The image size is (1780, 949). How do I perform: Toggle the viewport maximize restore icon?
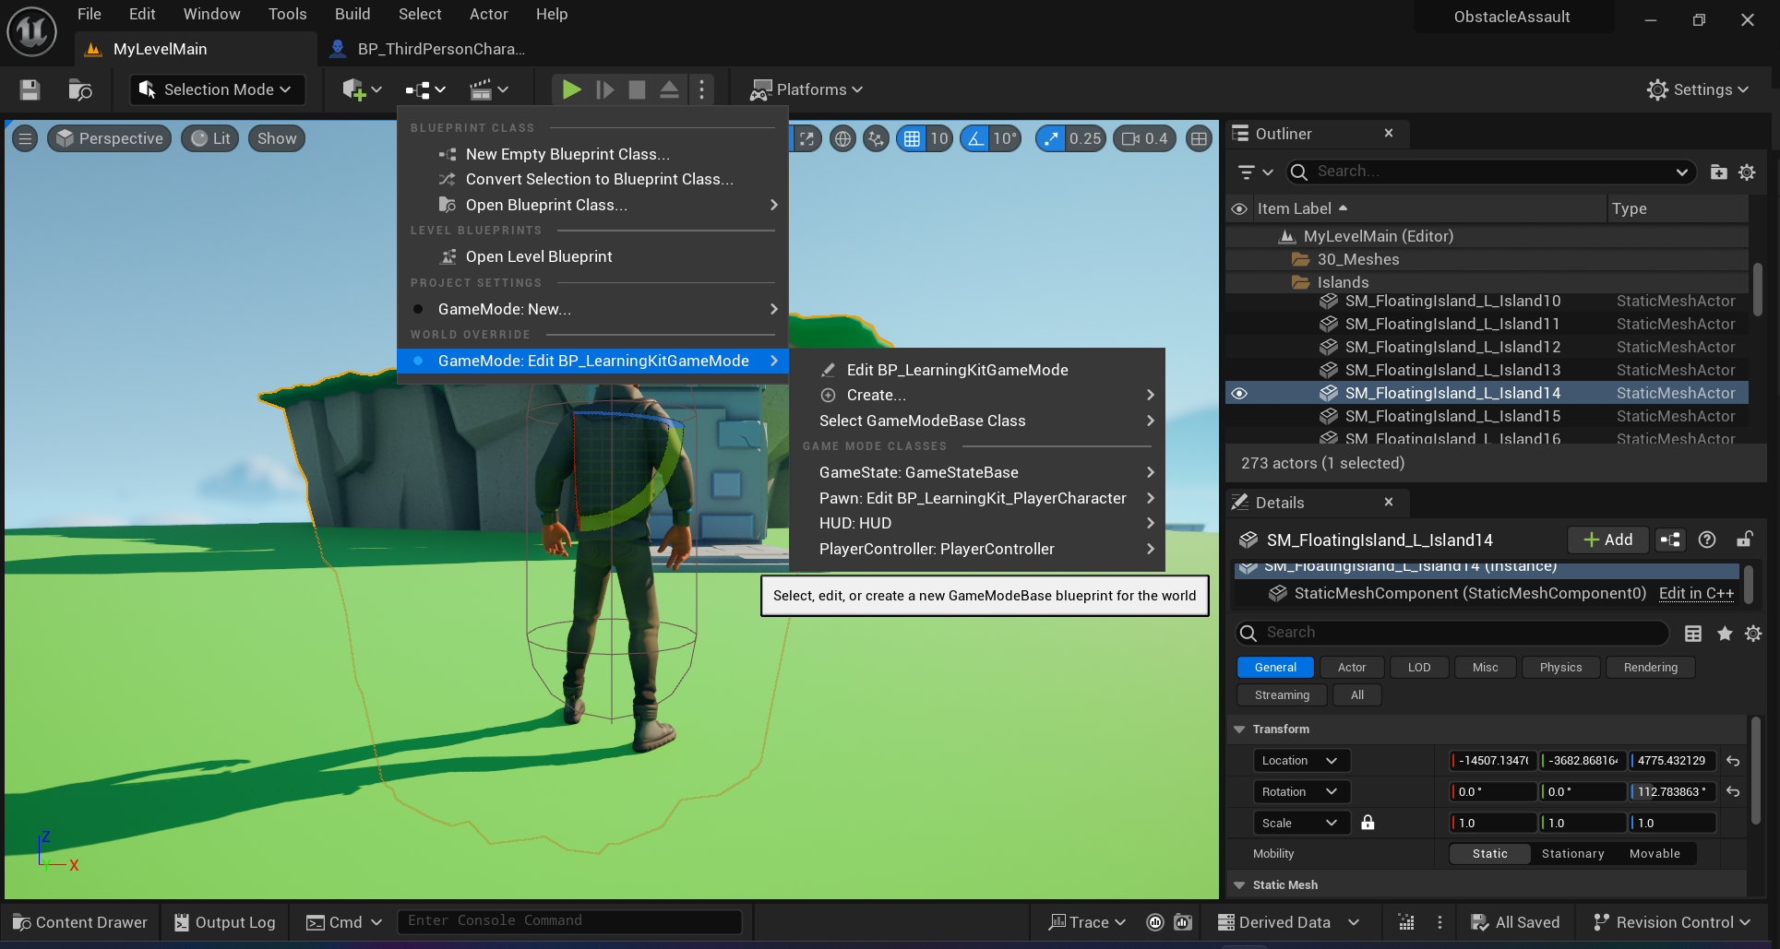806,138
